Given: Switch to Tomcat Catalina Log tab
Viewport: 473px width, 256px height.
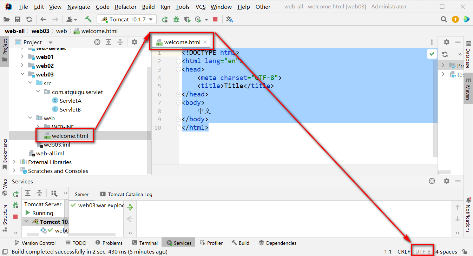Looking at the screenshot, I should tap(126, 194).
